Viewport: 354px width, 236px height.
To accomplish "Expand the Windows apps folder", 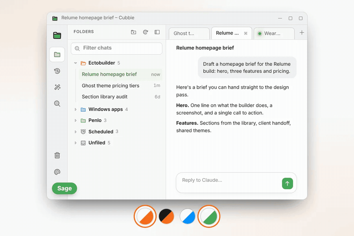I will click(x=76, y=109).
